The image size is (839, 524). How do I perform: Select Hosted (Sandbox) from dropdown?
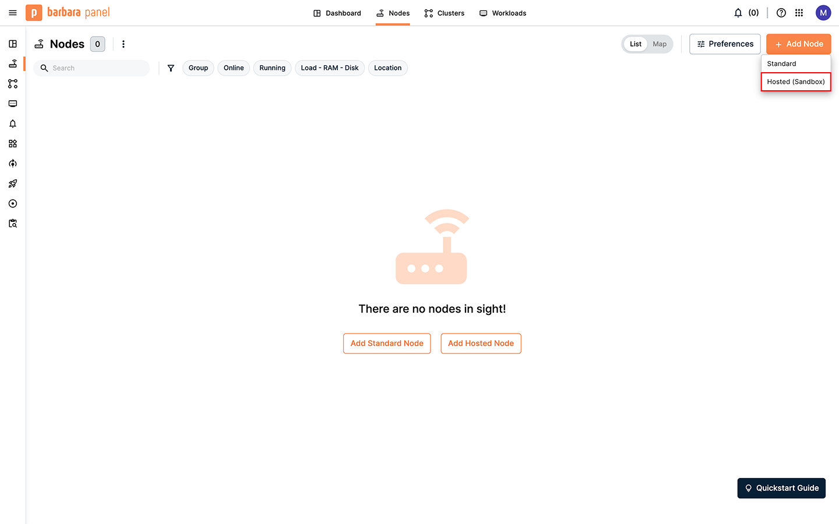click(x=796, y=82)
